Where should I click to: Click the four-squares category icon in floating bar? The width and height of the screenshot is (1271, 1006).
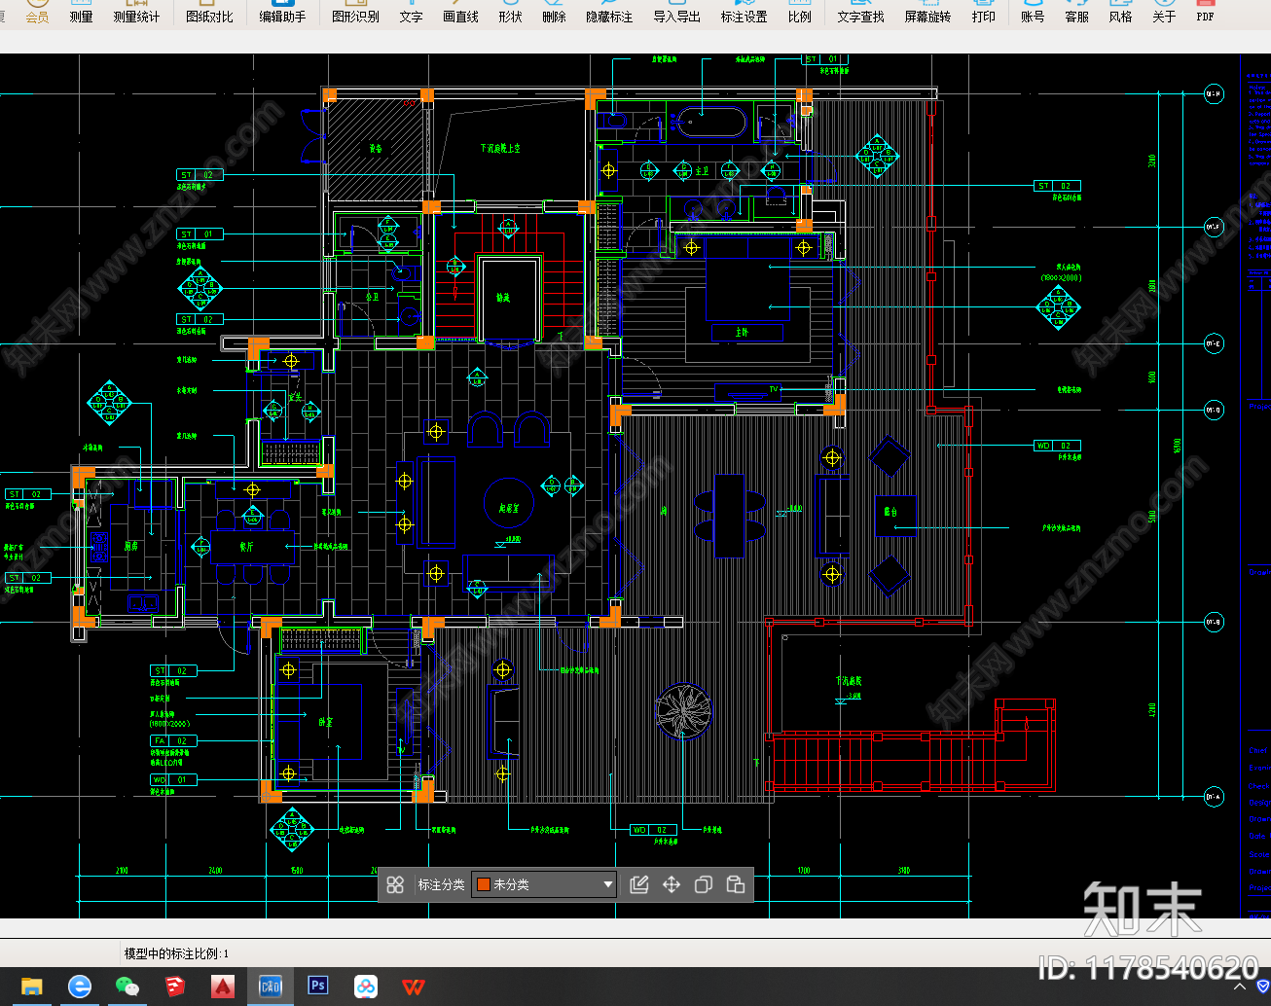395,884
